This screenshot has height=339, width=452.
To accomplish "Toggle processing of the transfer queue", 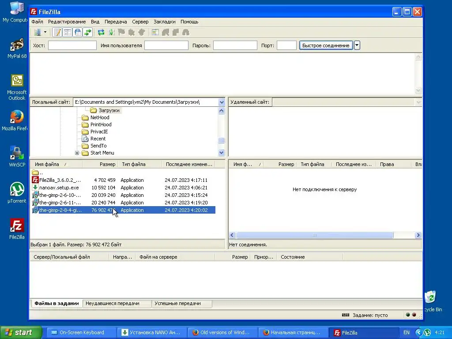I will (111, 32).
